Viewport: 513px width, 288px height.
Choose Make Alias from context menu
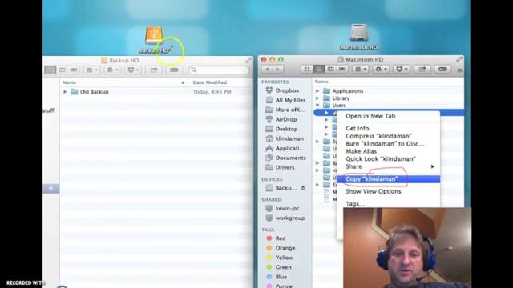[388, 151]
